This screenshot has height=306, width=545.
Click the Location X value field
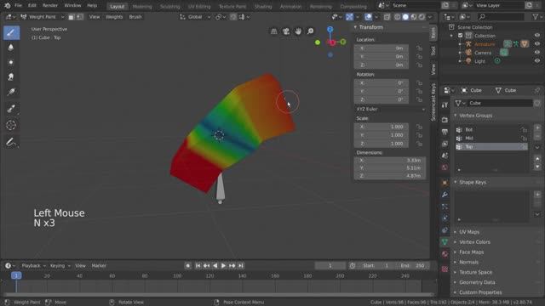point(381,48)
